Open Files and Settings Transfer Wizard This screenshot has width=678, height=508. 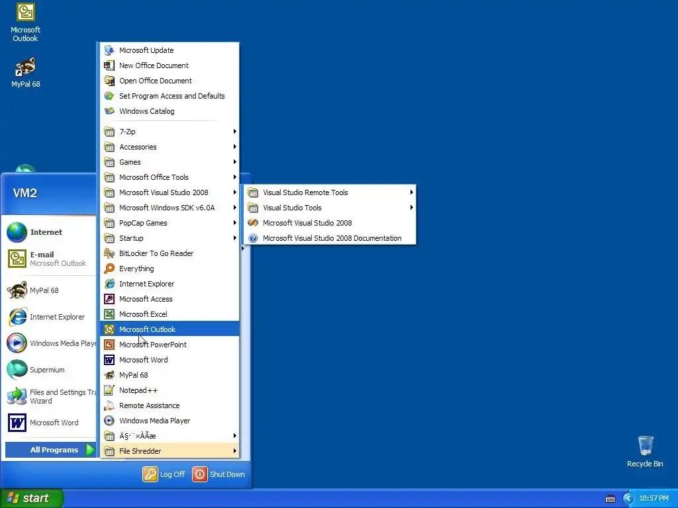pos(50,397)
